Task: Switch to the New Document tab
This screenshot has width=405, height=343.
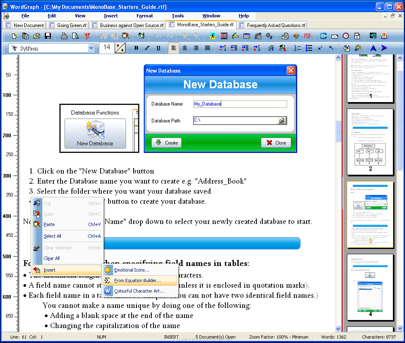Action: point(25,25)
